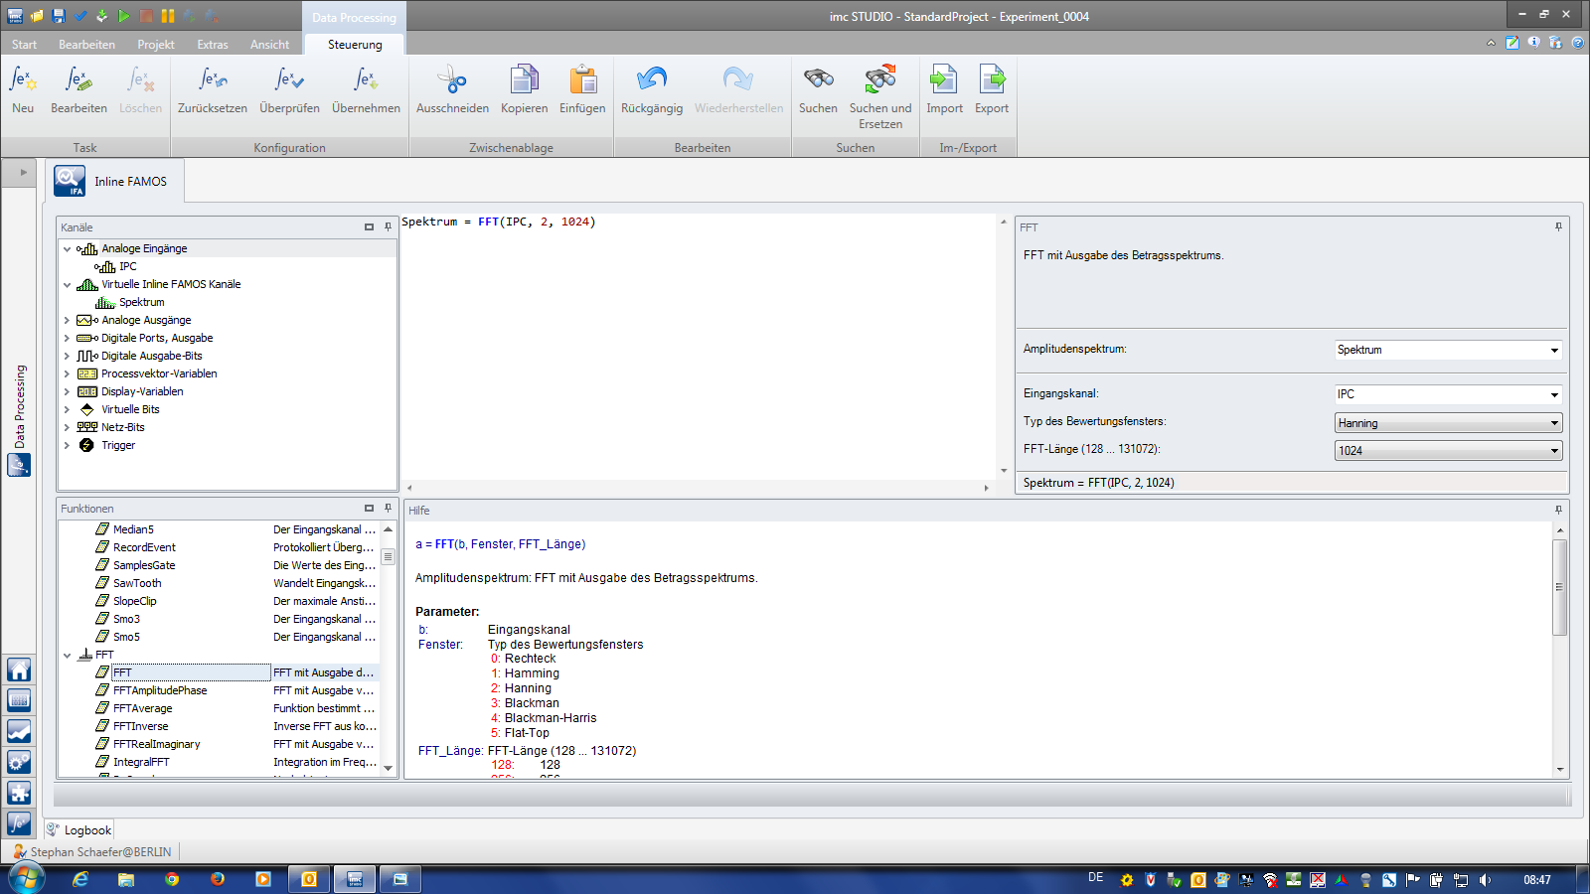Click the Neu task icon

[23, 81]
